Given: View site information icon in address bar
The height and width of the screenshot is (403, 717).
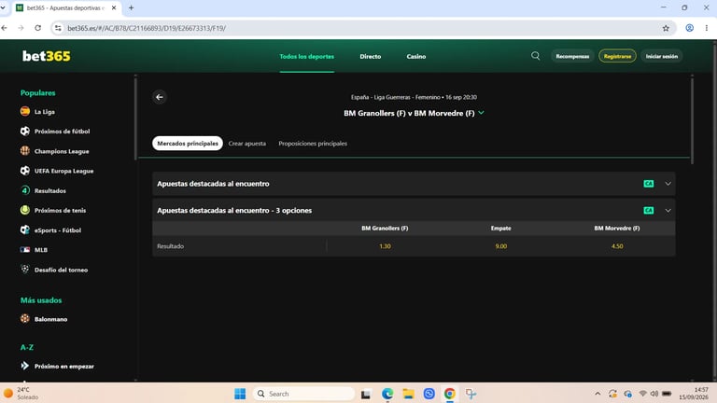Looking at the screenshot, I should pos(58,28).
